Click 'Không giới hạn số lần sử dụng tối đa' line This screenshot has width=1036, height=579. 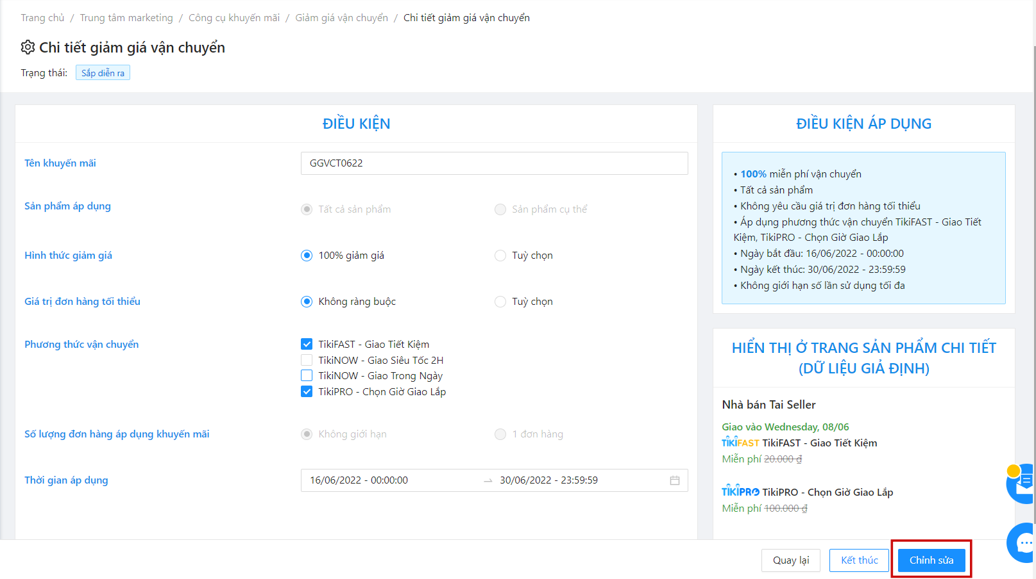click(x=819, y=286)
